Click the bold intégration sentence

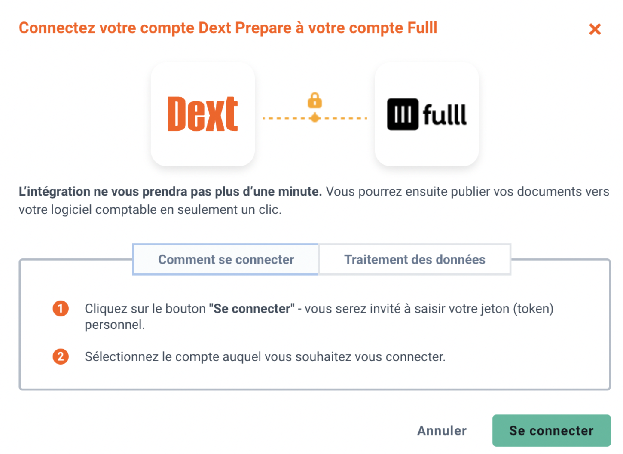(170, 191)
